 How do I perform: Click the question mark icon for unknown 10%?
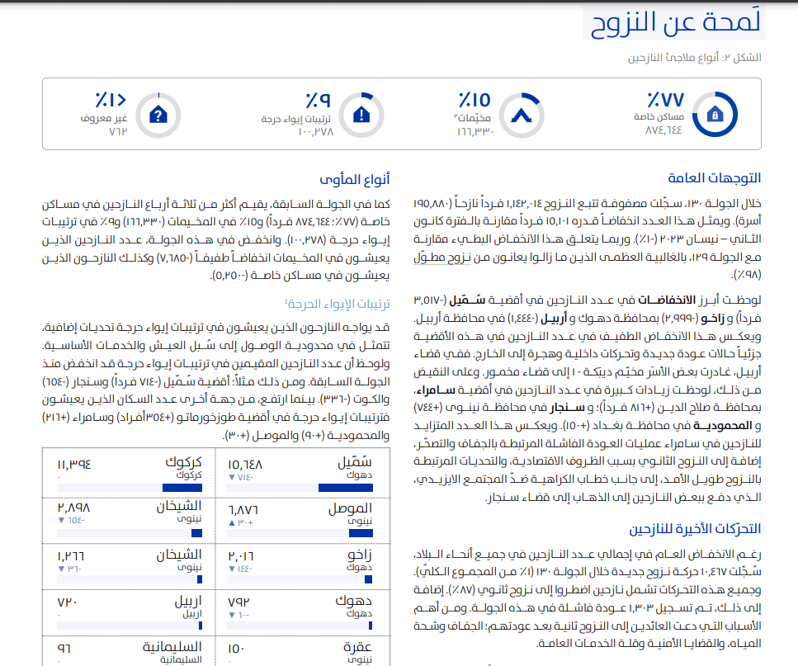click(x=159, y=115)
